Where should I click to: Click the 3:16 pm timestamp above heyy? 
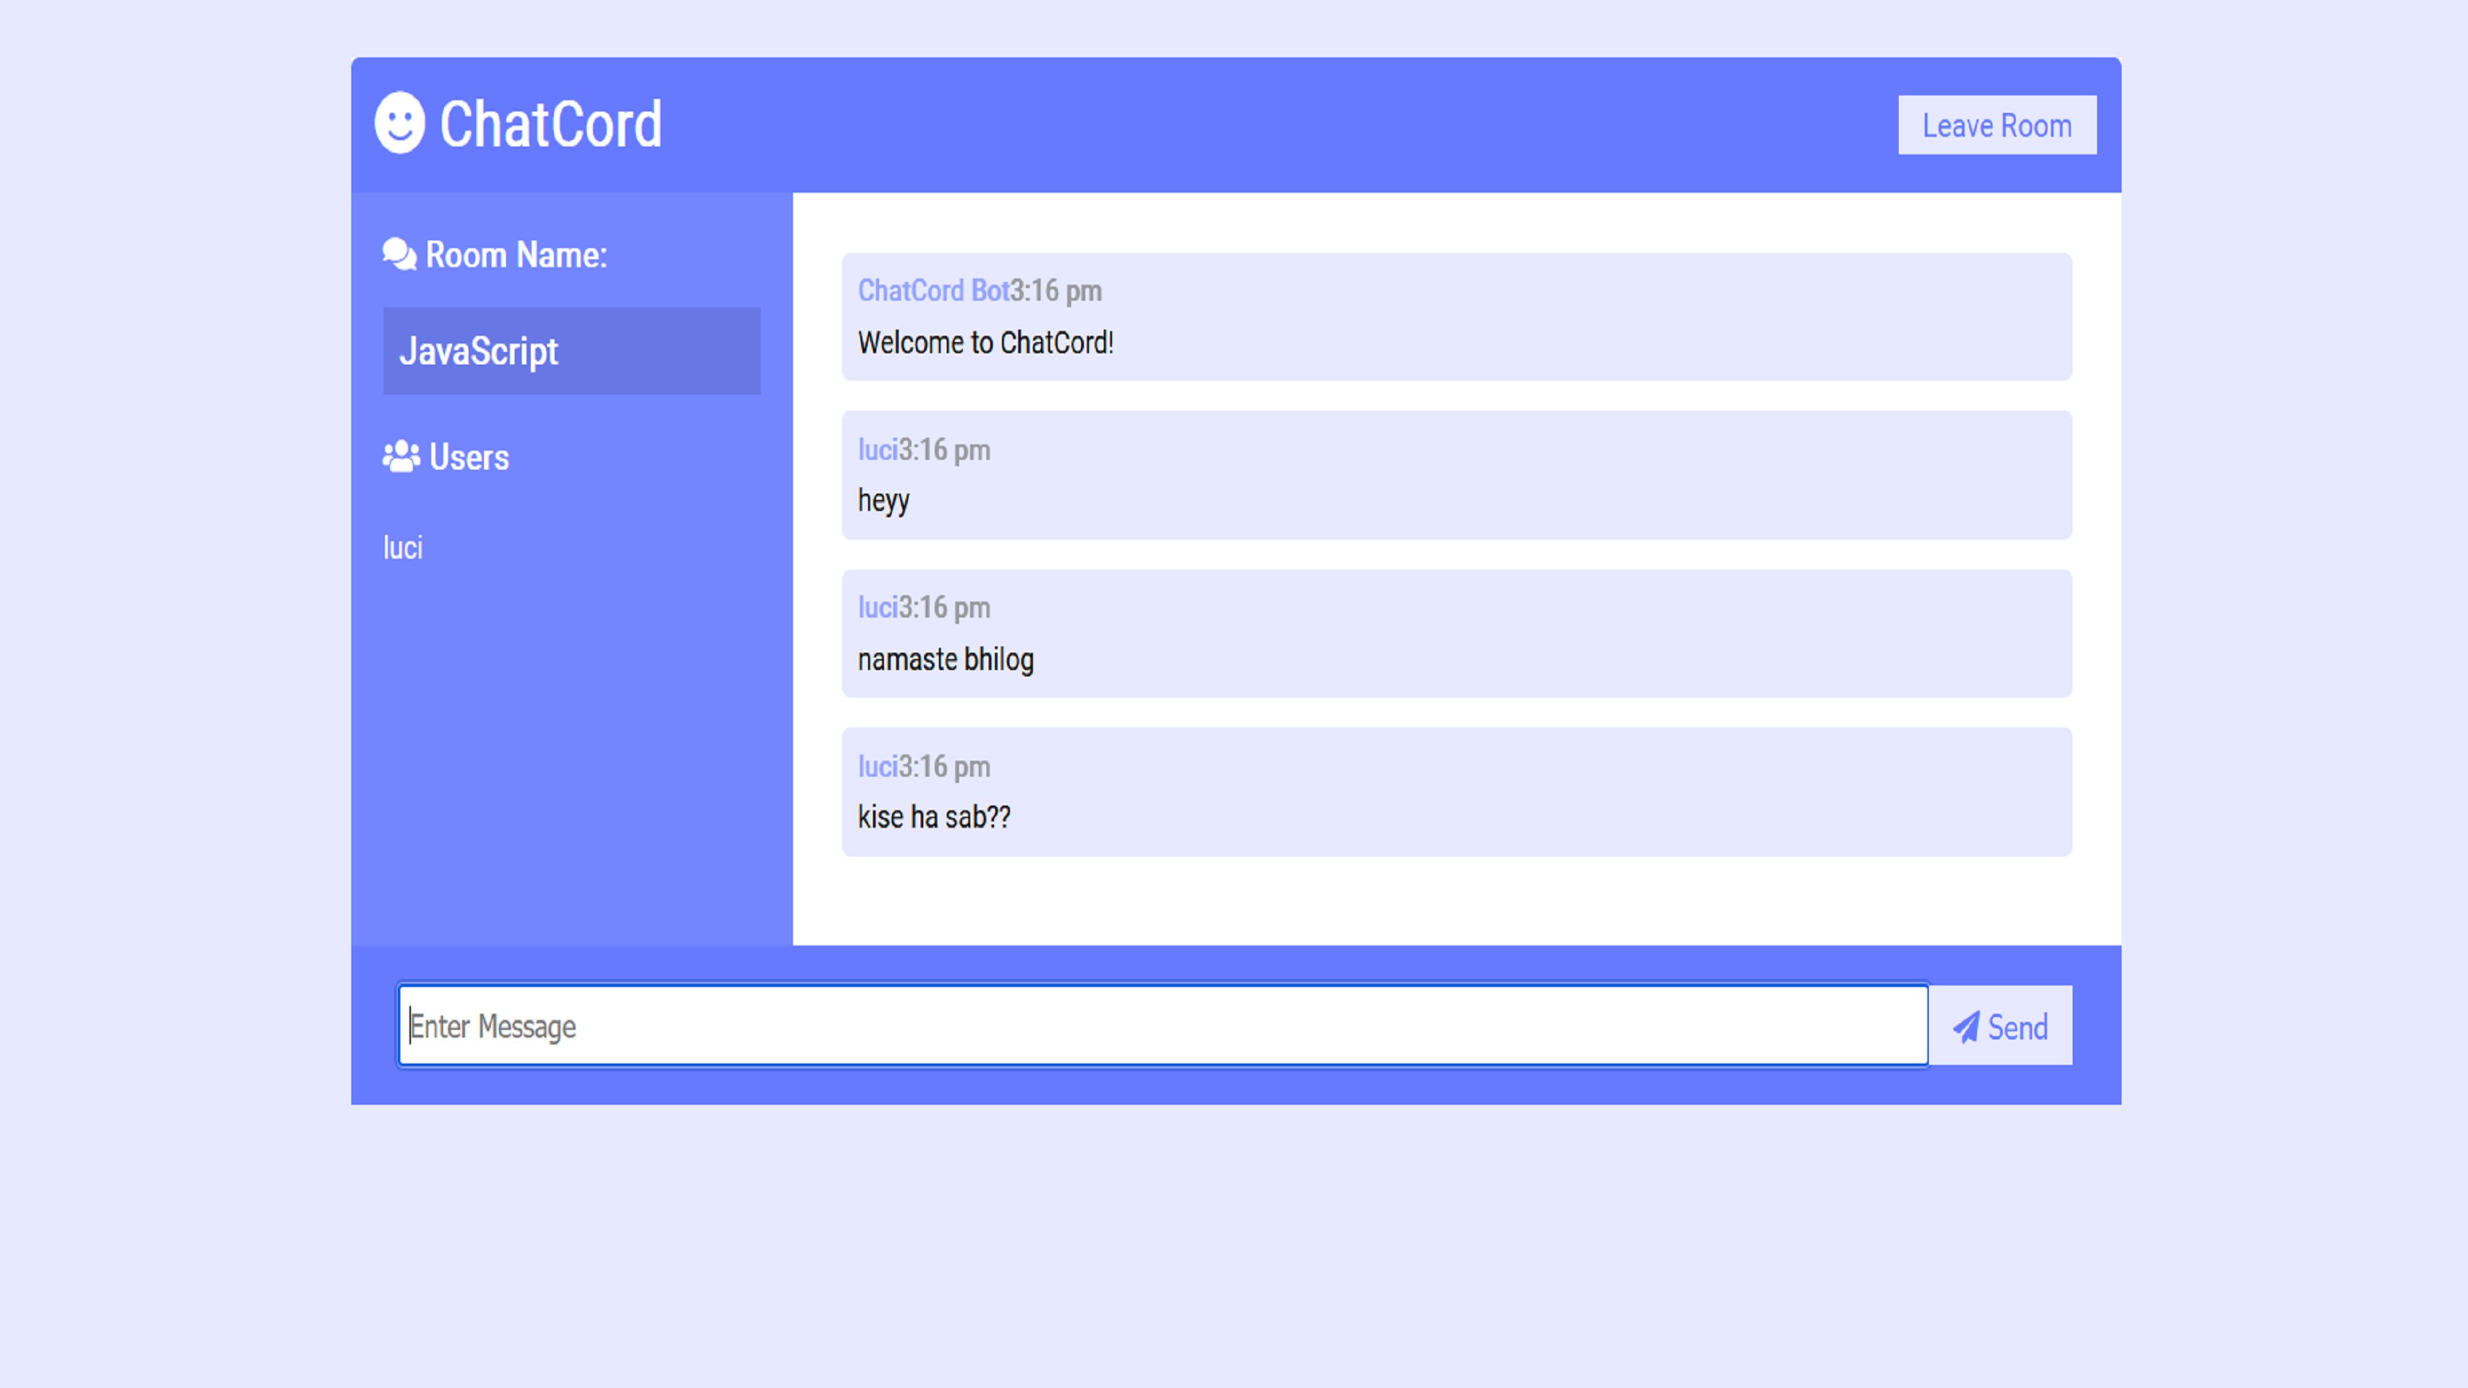(944, 449)
